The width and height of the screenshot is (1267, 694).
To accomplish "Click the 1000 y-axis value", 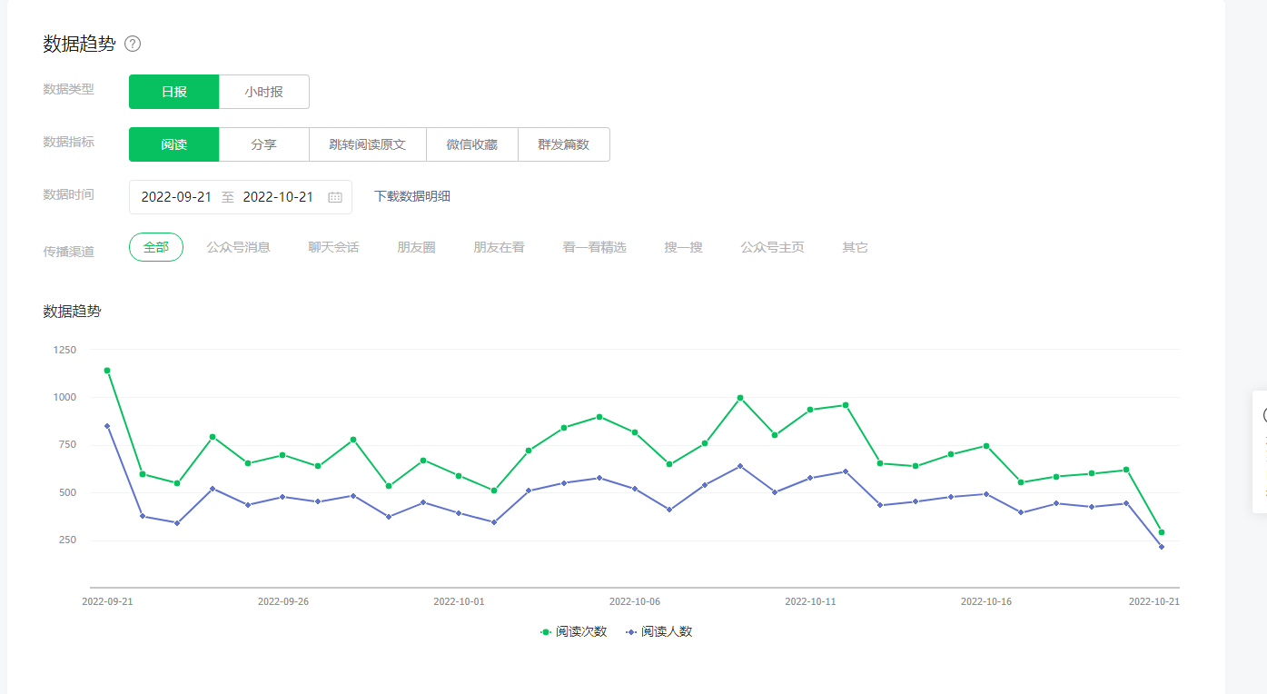I will click(65, 397).
